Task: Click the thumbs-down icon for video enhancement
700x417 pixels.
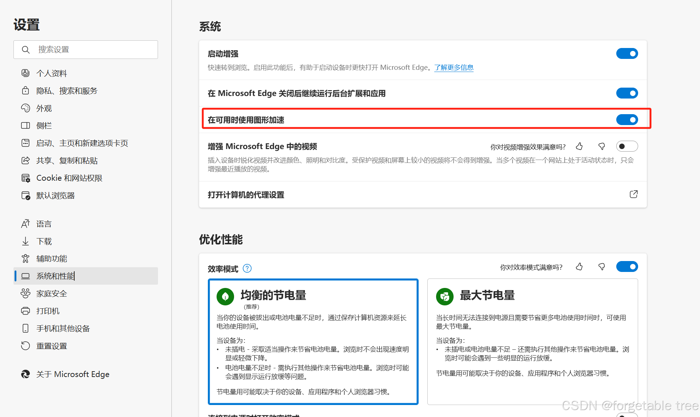Action: [601, 147]
